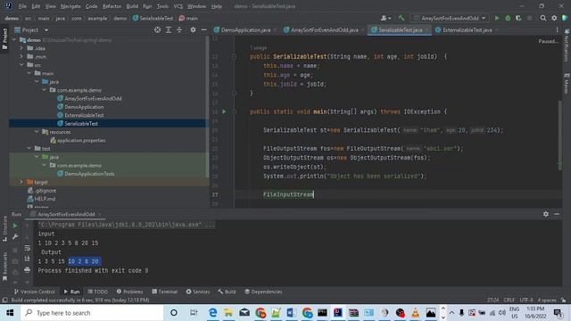Open Word from the taskbar
The height and width of the screenshot is (321, 571).
coord(291,313)
